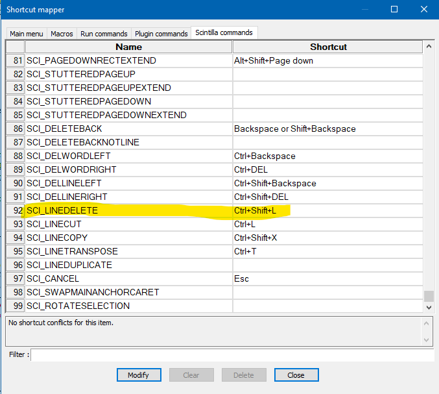Click the Ctrl+Shift+DEL shortcut cell
Viewport: 439px width, 394px height.
328,197
